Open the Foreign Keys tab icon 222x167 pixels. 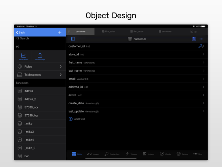pos(107,154)
